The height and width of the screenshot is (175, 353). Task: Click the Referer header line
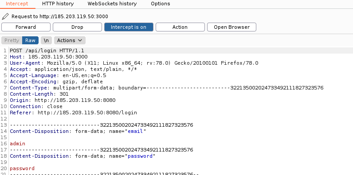73,113
